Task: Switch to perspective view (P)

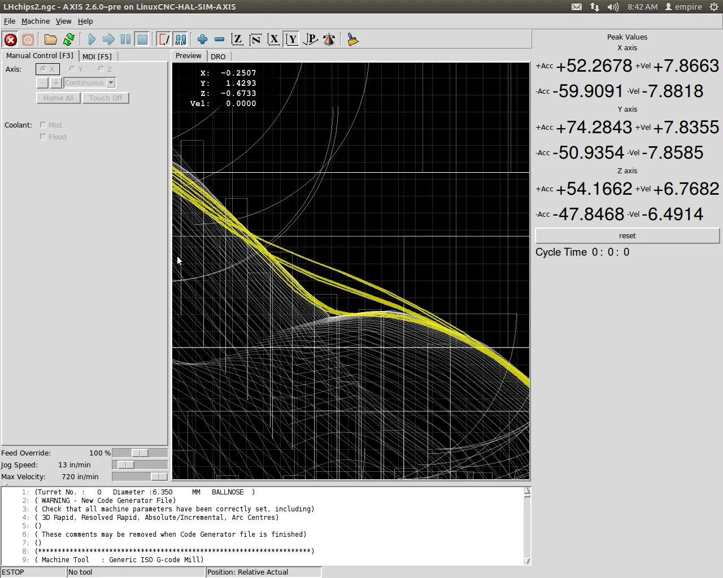Action: pos(310,40)
